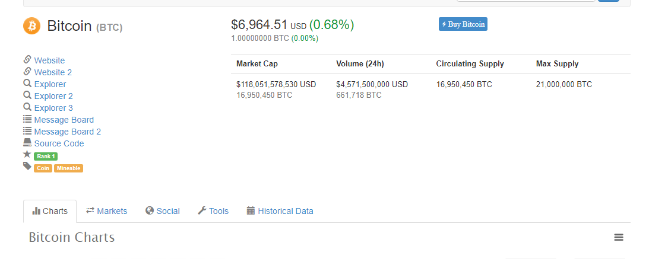Open the Social tab
Viewport: 668px width, 259px height.
[162, 211]
